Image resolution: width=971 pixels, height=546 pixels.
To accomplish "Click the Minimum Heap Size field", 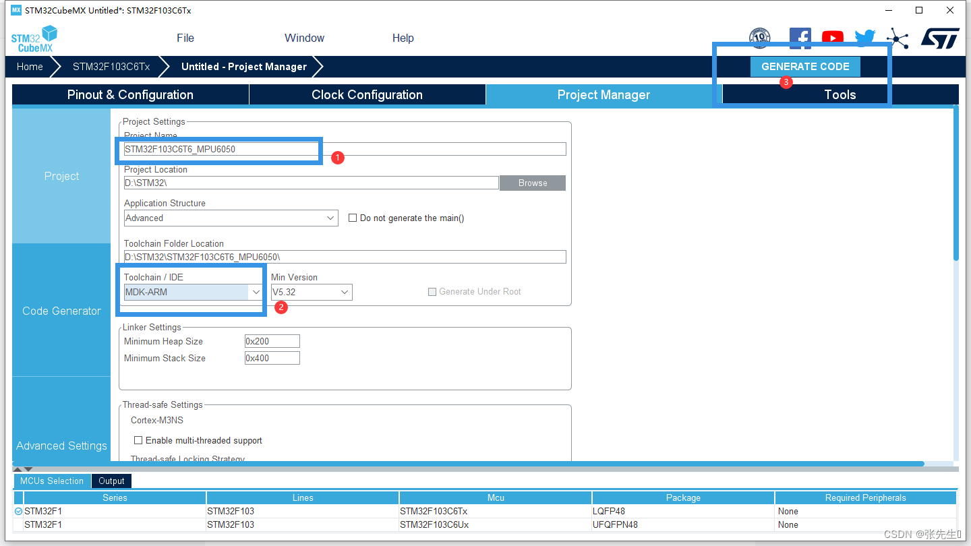I will (x=272, y=341).
